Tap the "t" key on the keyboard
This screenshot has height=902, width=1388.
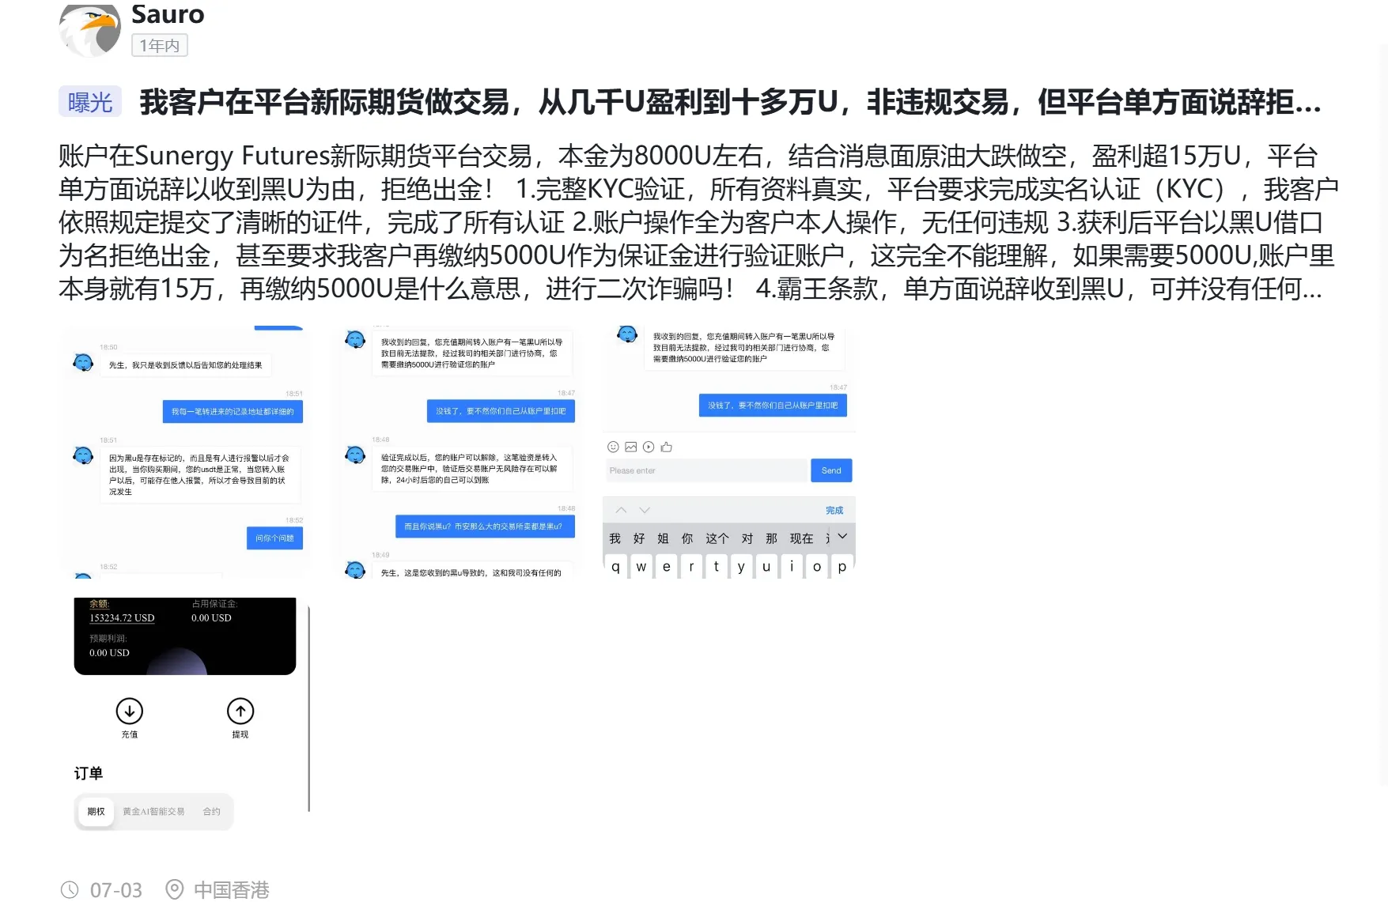(x=717, y=566)
